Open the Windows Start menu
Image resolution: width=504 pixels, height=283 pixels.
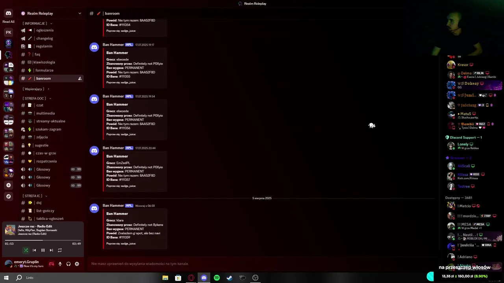6,277
